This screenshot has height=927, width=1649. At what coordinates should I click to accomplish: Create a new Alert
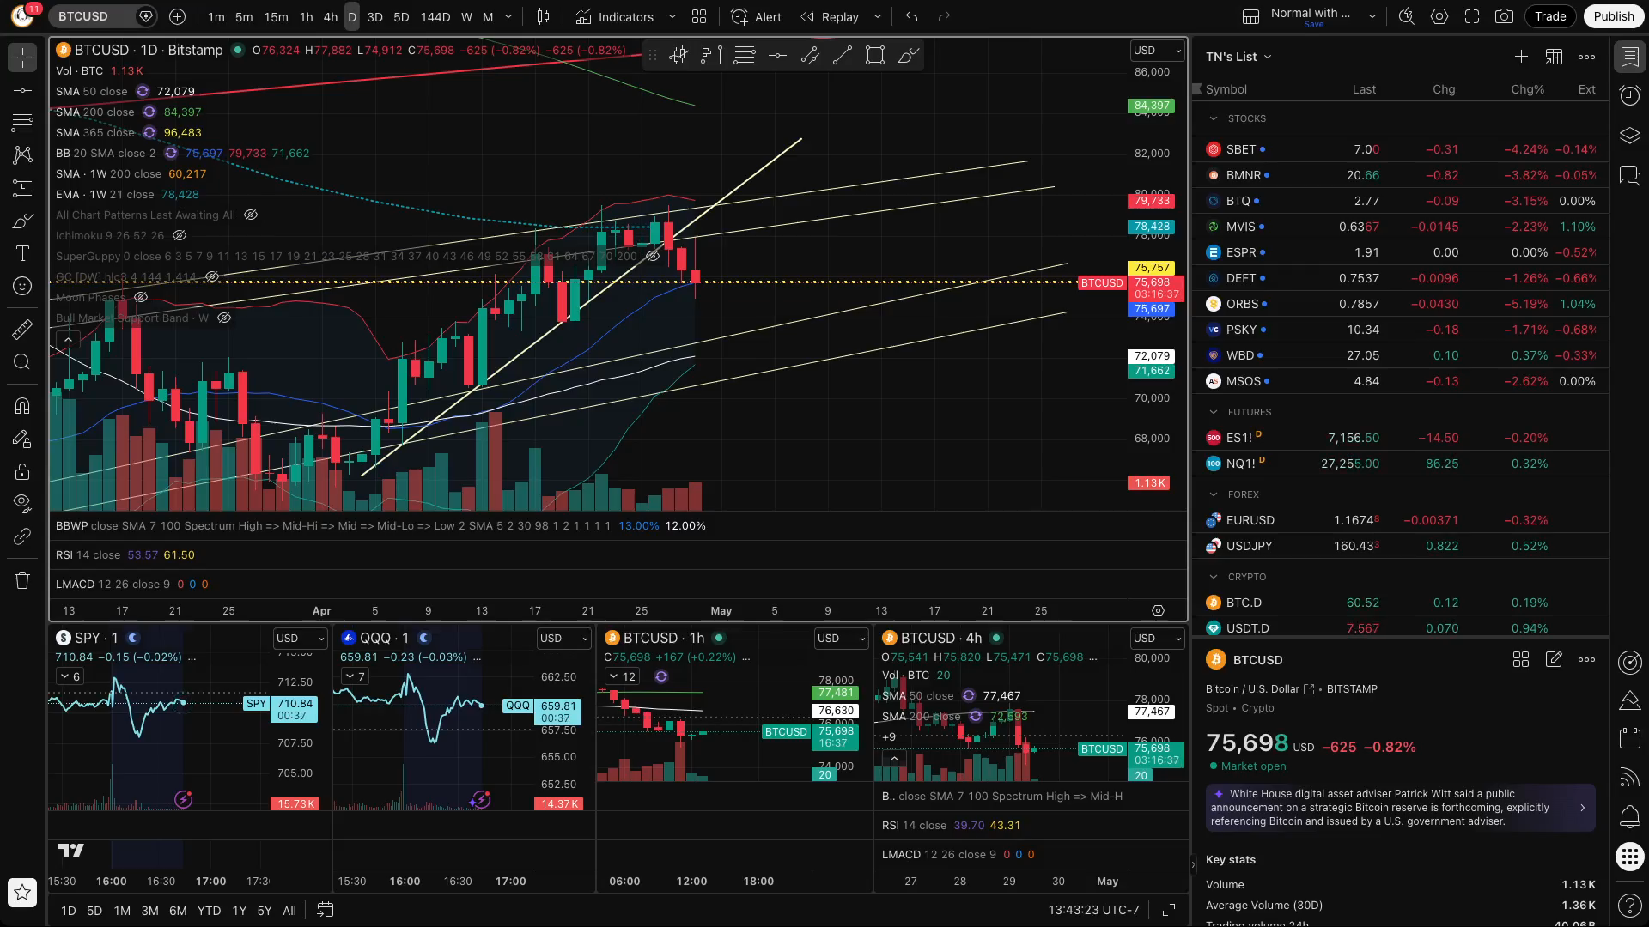(x=756, y=16)
